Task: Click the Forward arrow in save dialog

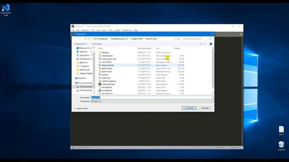Action: coord(79,39)
